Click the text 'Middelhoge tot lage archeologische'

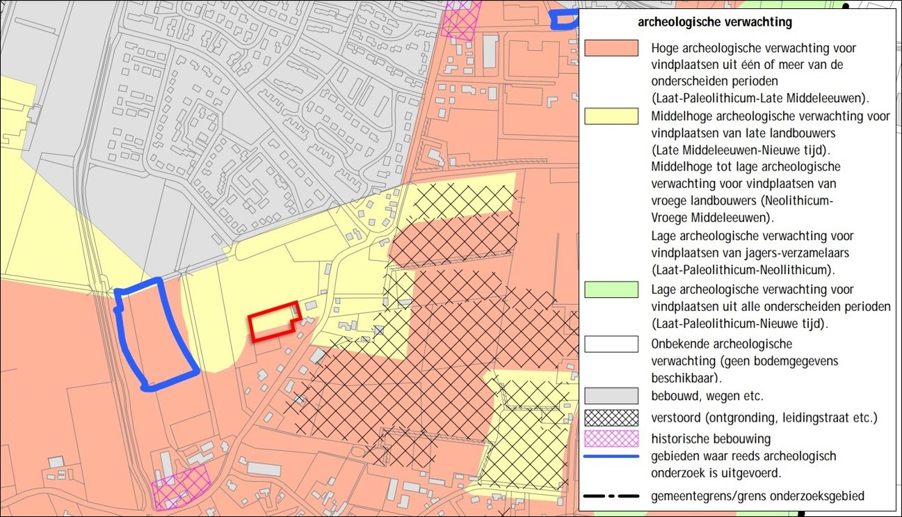[746, 167]
